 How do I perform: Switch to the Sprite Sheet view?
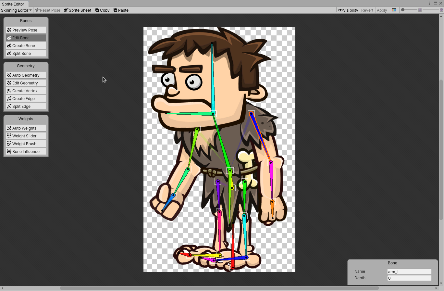(78, 10)
